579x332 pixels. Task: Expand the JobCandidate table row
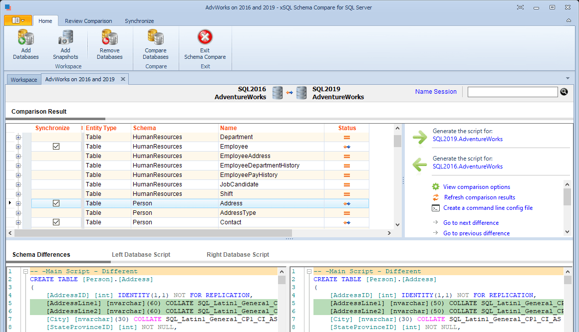[18, 184]
